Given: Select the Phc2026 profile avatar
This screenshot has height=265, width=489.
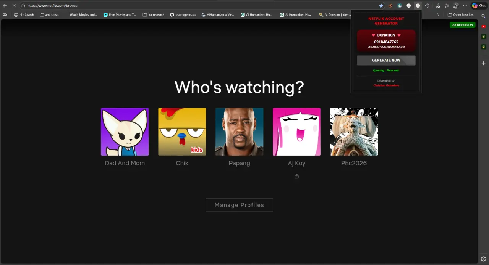Looking at the screenshot, I should [354, 132].
